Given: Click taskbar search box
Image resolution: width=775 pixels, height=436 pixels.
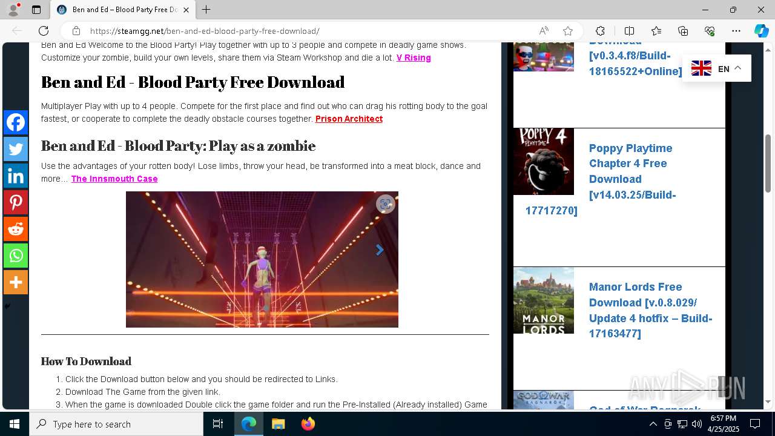Looking at the screenshot, I should (116, 424).
